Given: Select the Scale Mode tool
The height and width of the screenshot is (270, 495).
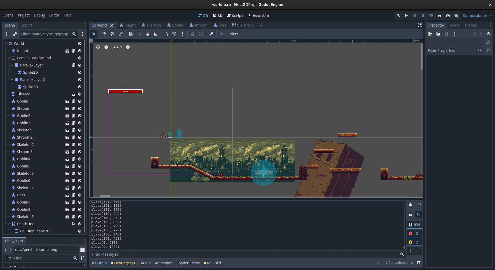Looking at the screenshot, I should 120,34.
